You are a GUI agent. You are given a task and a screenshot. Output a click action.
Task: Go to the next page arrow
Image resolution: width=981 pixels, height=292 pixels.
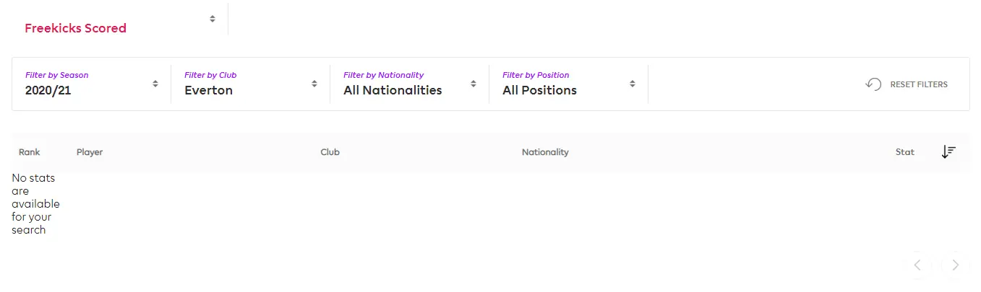tap(955, 265)
